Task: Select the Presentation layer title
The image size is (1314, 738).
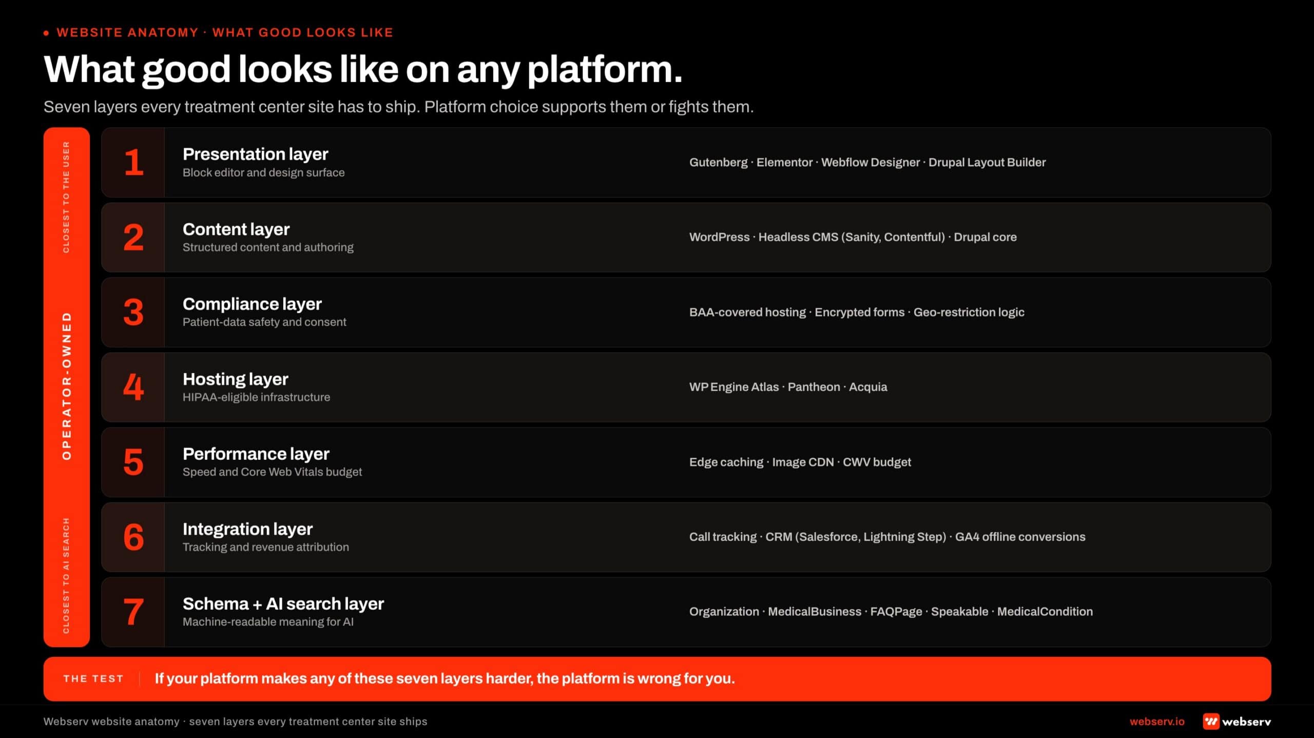Action: [x=255, y=154]
